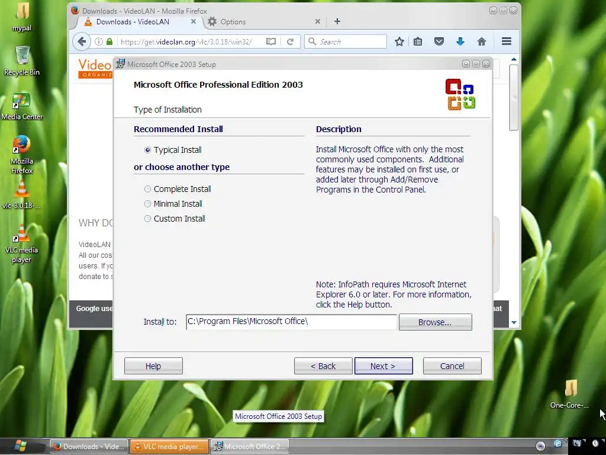Click the Firefox vertical scrollbar thumb

coord(514,98)
